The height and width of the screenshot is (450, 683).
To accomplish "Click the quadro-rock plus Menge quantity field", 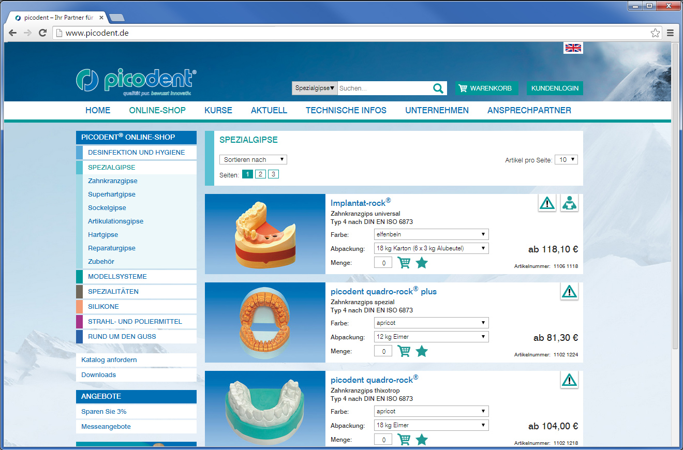I will [383, 351].
